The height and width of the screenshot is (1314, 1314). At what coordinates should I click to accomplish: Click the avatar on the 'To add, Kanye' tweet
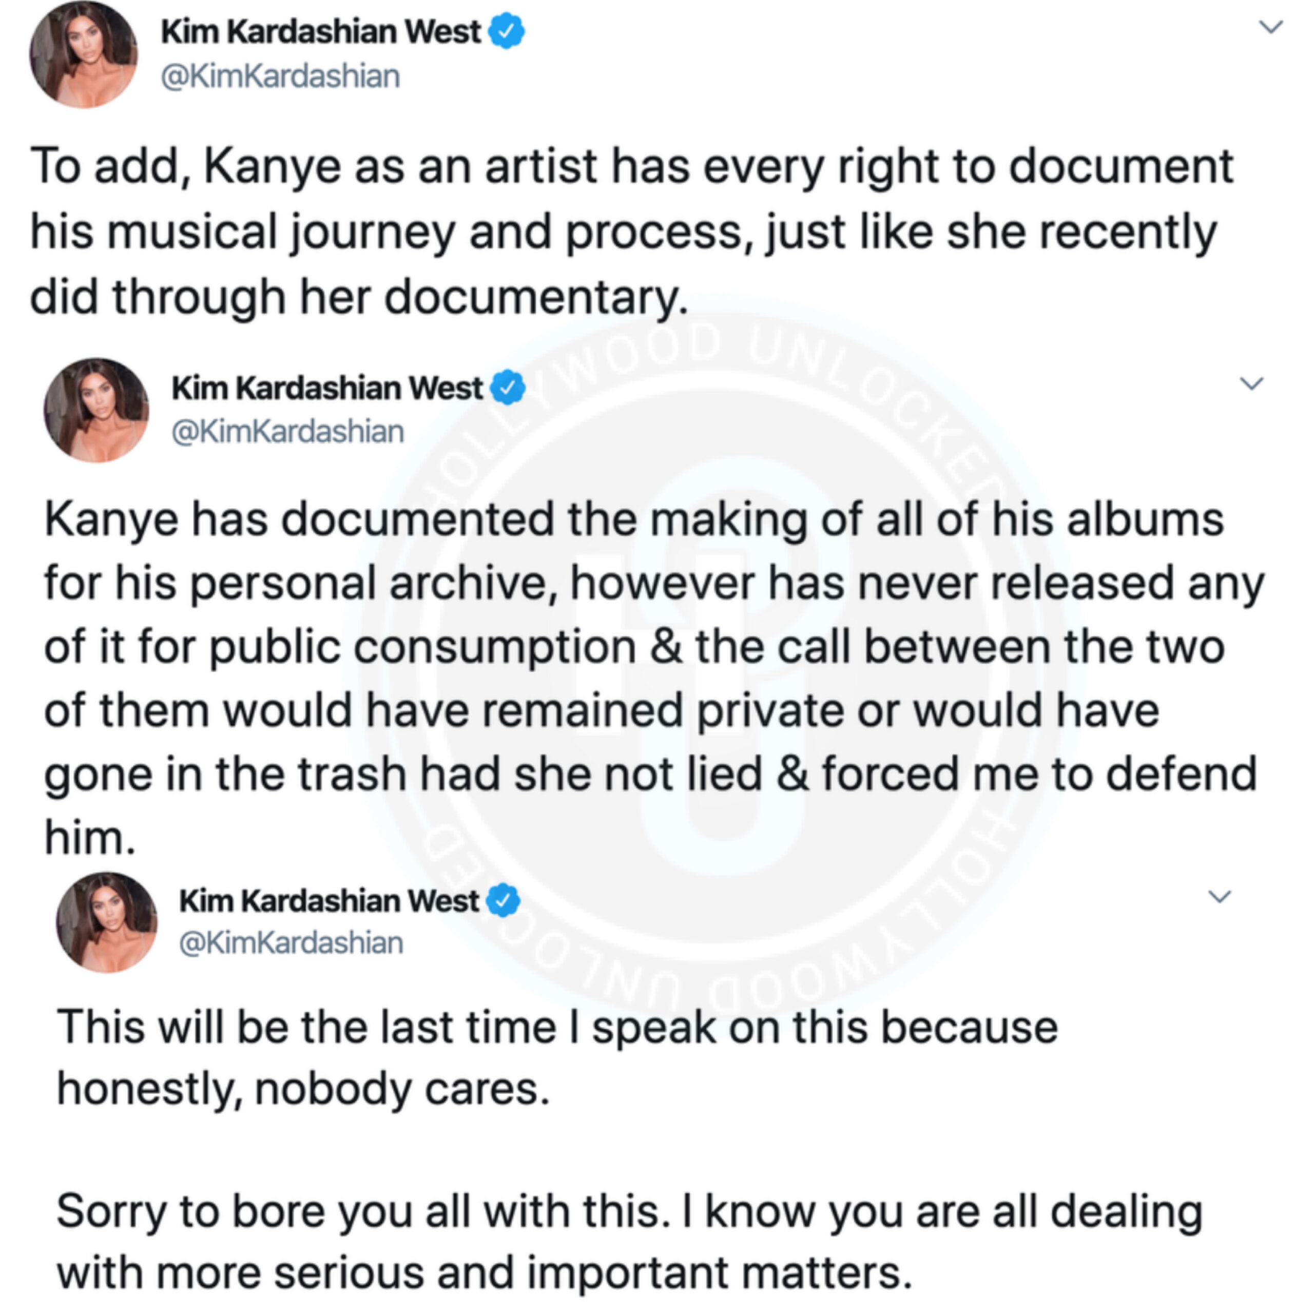click(x=83, y=54)
